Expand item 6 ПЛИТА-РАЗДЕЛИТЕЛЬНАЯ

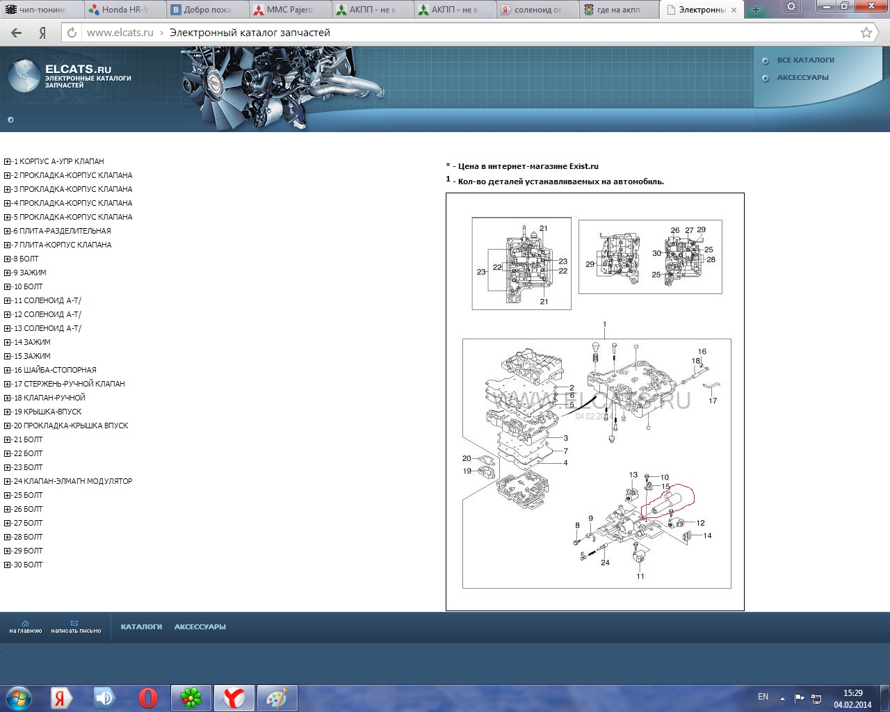[x=8, y=231]
